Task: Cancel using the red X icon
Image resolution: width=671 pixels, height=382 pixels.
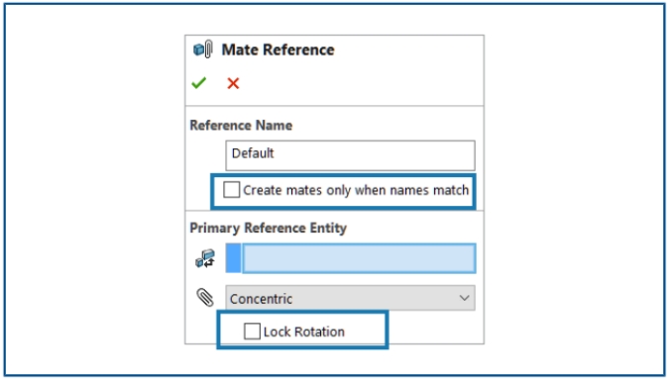Action: pos(233,83)
